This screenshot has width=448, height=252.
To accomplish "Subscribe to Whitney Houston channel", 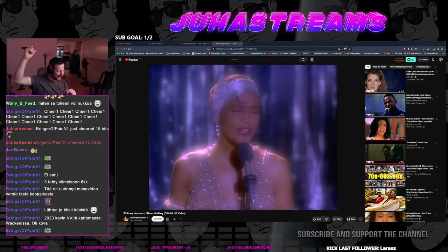I will (157, 219).
